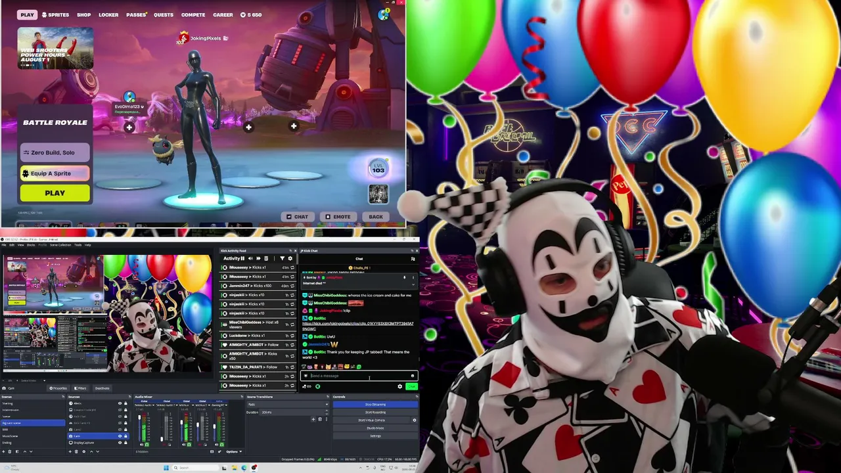
Task: Open the SHOP tab in Fortnite
Action: pos(83,14)
